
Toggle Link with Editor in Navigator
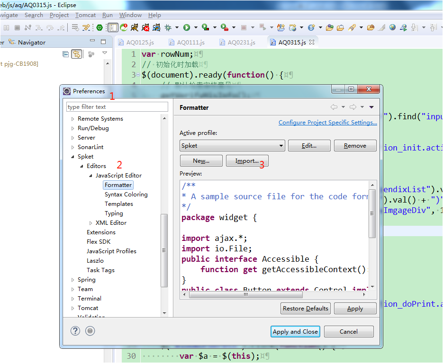(x=77, y=54)
